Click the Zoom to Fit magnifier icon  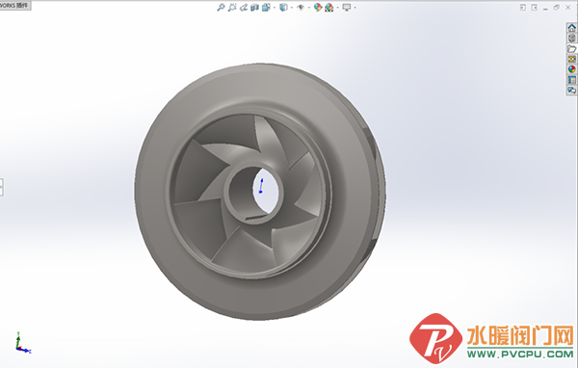[221, 8]
